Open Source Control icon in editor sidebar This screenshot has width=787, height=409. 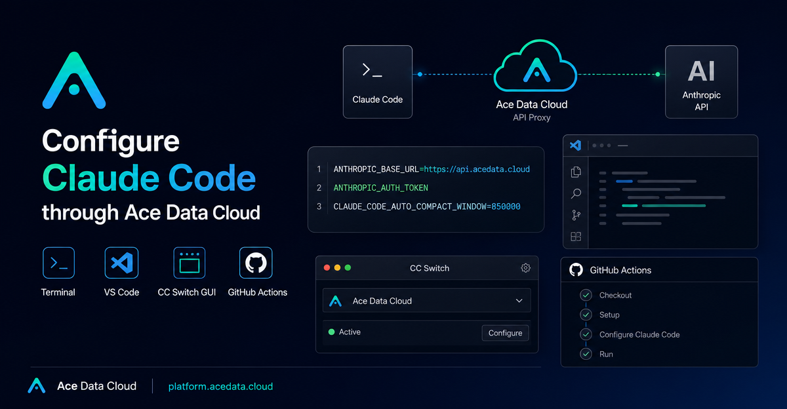click(576, 215)
